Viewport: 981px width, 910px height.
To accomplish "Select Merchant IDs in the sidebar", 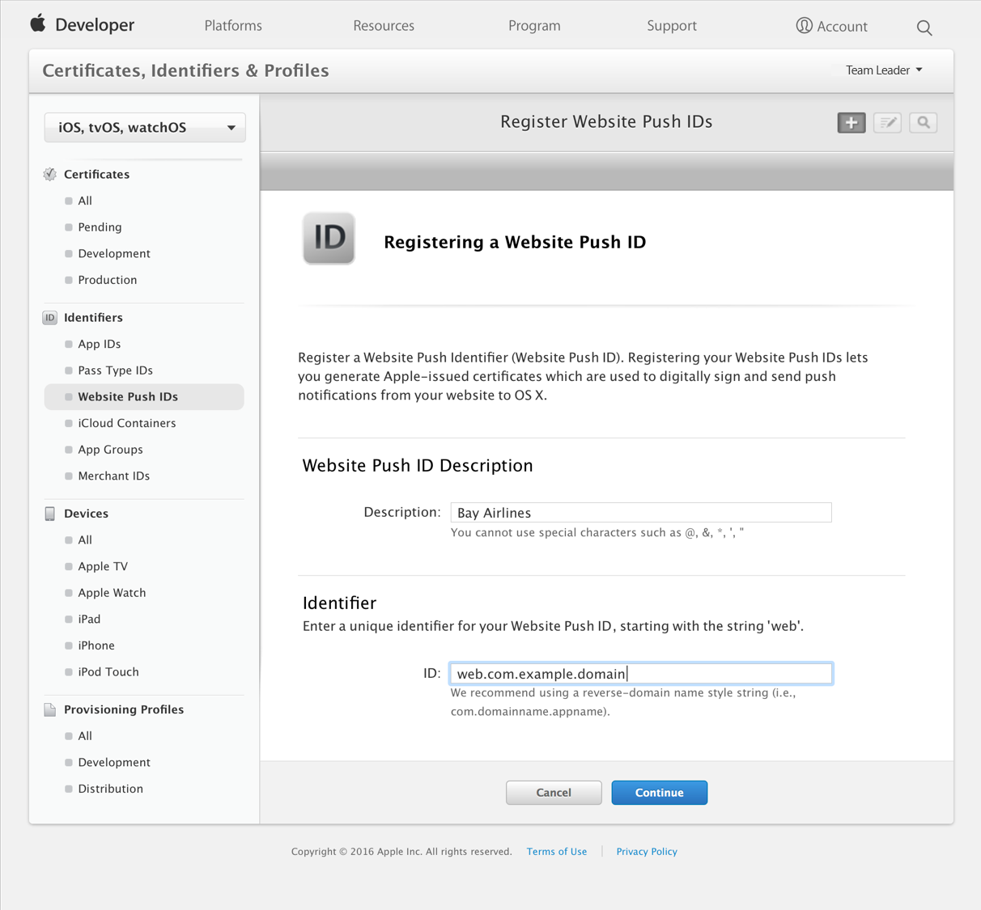I will [x=114, y=476].
